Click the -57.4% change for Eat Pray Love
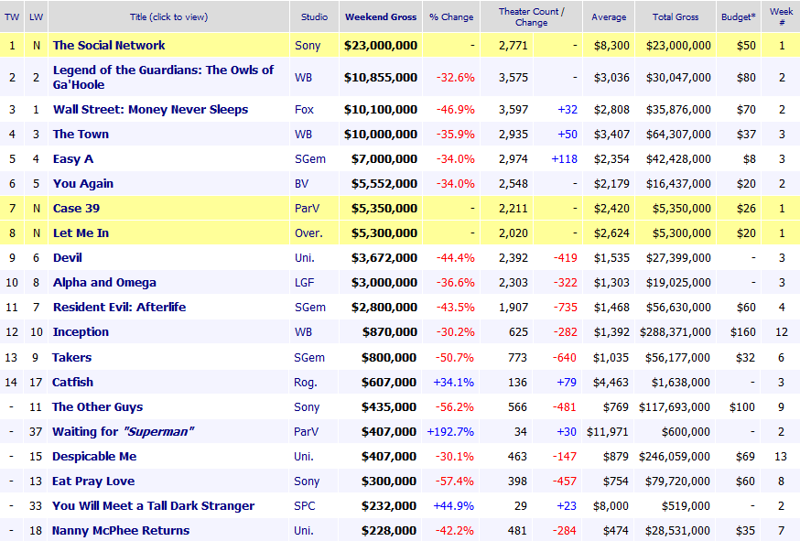The width and height of the screenshot is (800, 541). coord(455,481)
